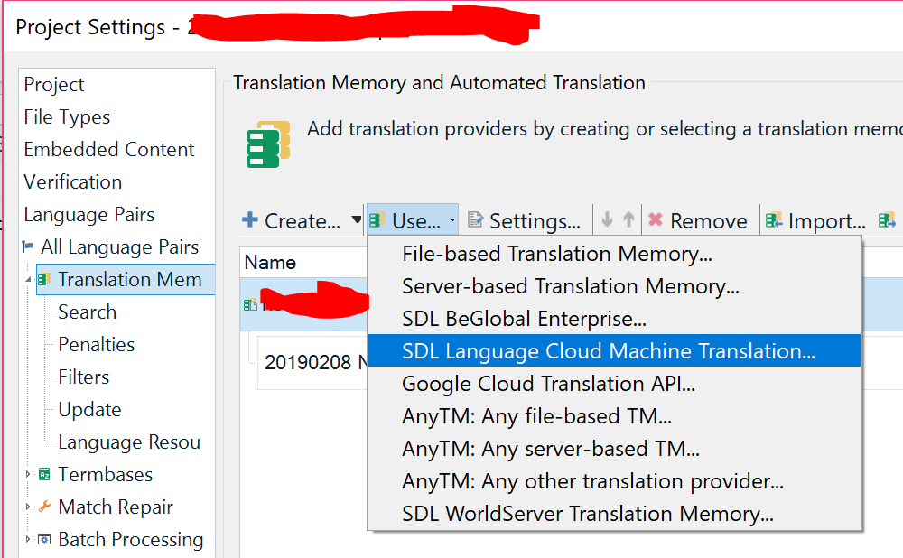
Task: Select All Language Pairs node
Action: [x=120, y=247]
